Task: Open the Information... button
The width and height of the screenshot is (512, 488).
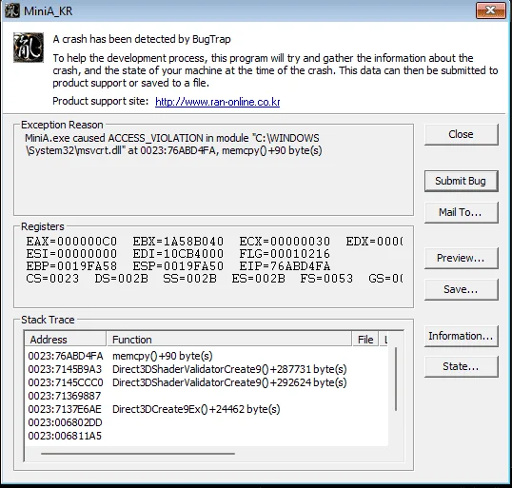Action: [x=461, y=336]
